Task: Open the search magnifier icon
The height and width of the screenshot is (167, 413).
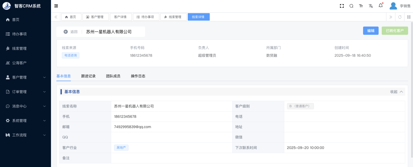Action: [351, 6]
